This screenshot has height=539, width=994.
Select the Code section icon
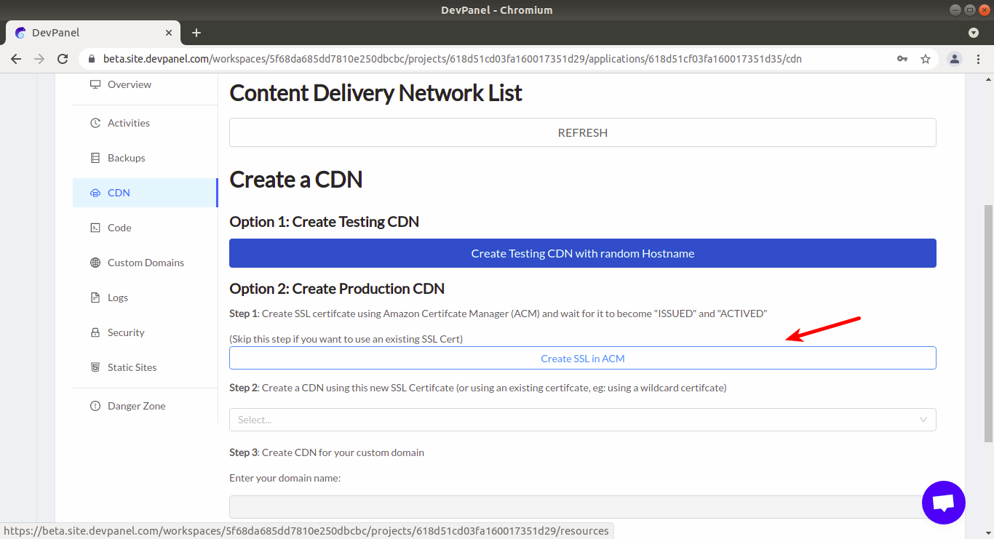95,227
